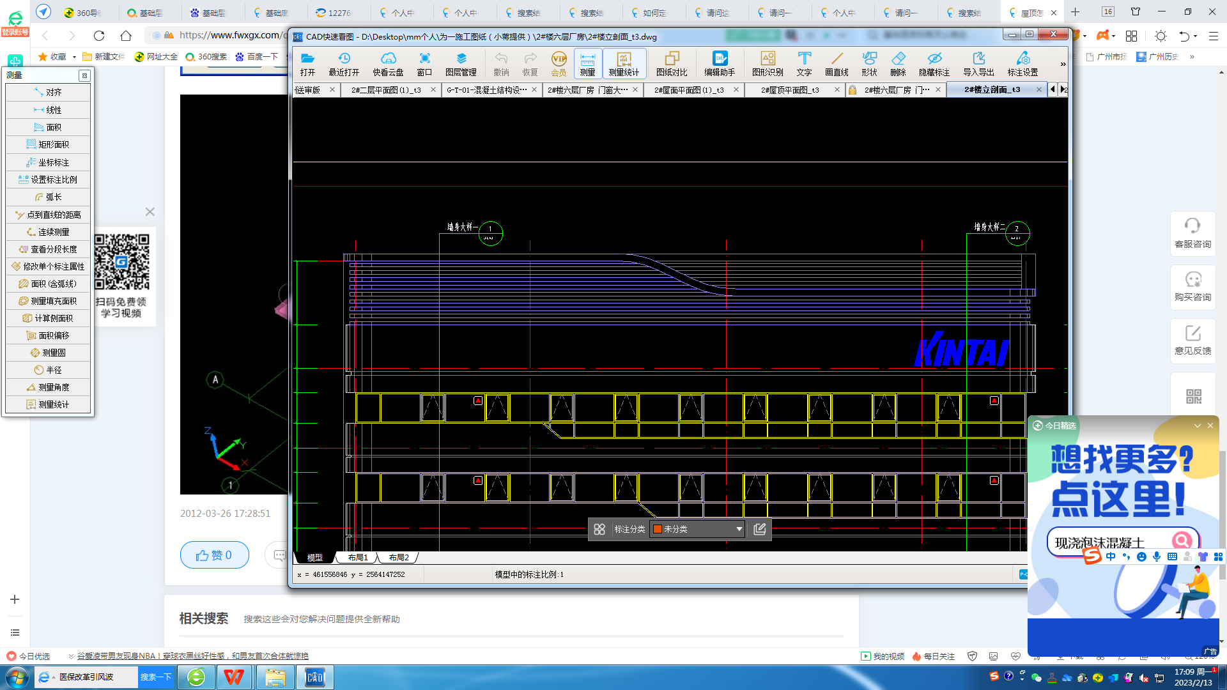Choose 坐标标注 coordinate annotation

(x=48, y=162)
